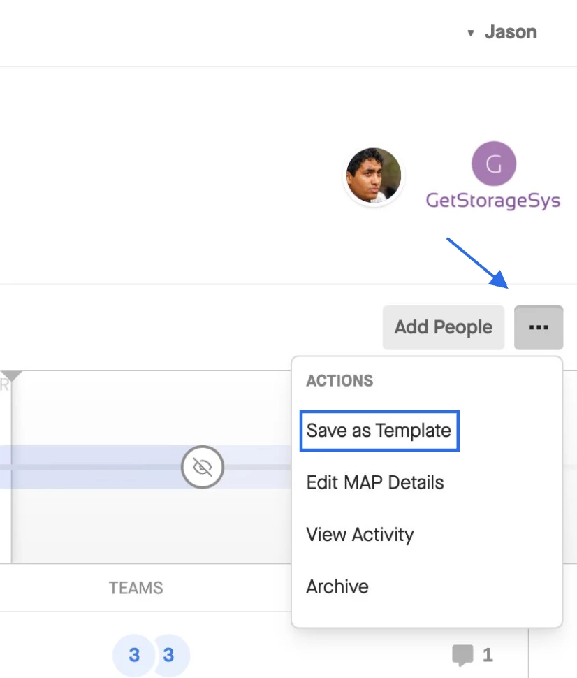The width and height of the screenshot is (577, 678).
Task: Open the Jason user account menu
Action: coord(511,32)
